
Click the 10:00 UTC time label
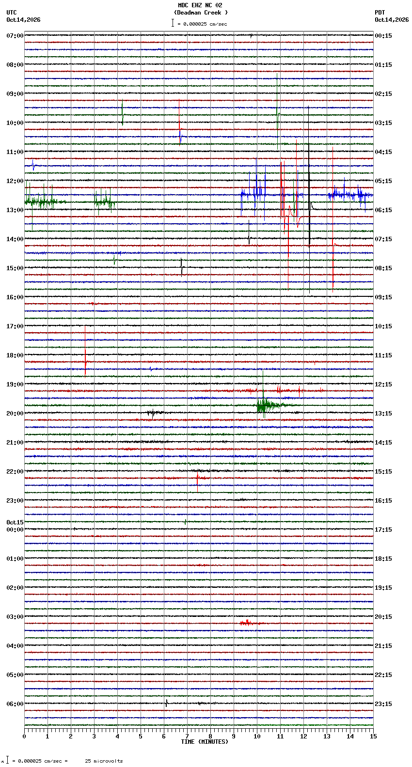pos(15,123)
